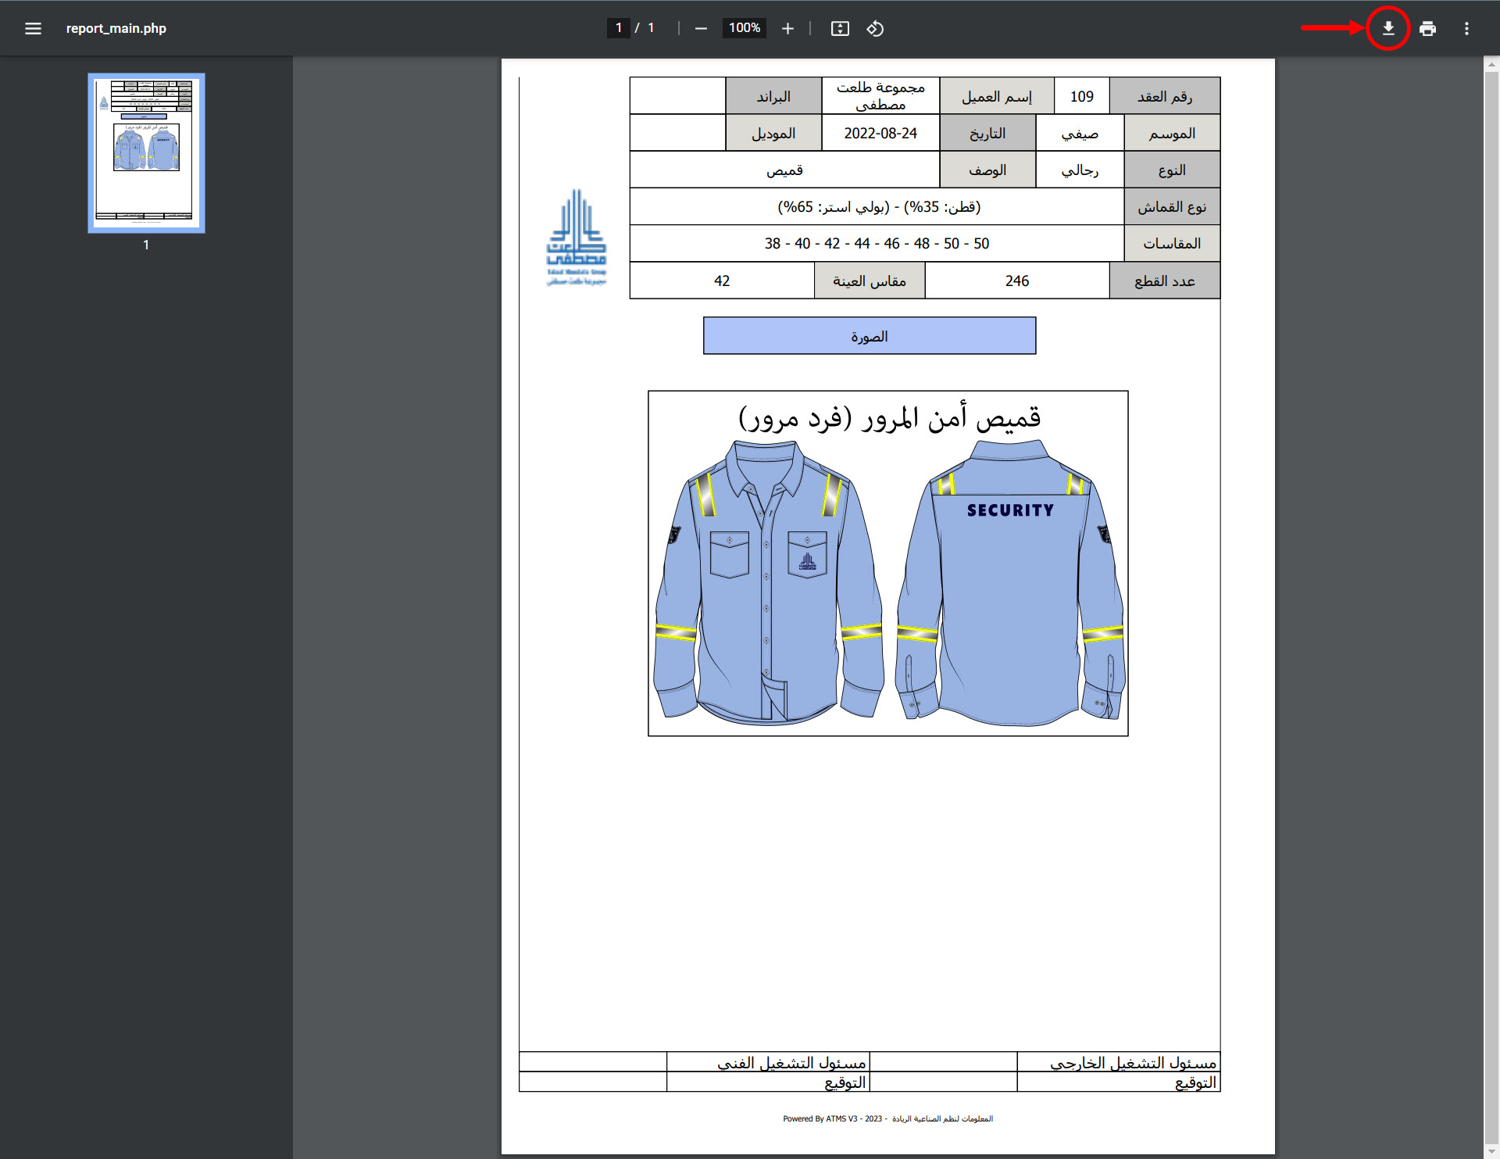Click the current page number field
1500x1159 pixels.
click(618, 28)
